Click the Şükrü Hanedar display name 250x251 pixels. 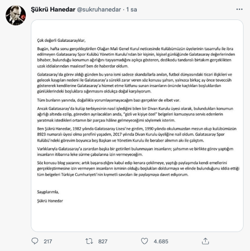click(x=53, y=10)
